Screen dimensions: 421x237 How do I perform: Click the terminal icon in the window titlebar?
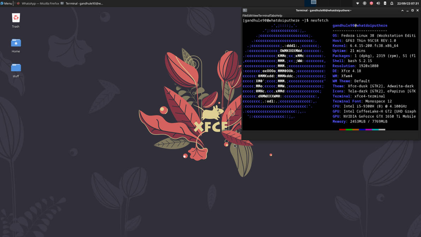pyautogui.click(x=245, y=10)
